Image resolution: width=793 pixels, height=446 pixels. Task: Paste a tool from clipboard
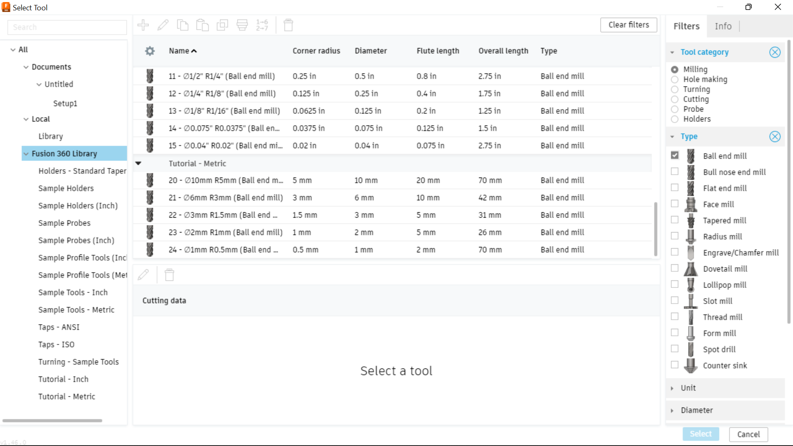202,25
